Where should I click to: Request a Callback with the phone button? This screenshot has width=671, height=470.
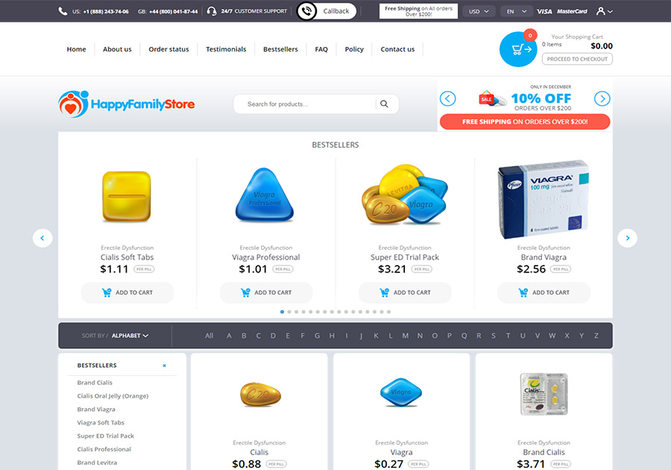click(326, 11)
